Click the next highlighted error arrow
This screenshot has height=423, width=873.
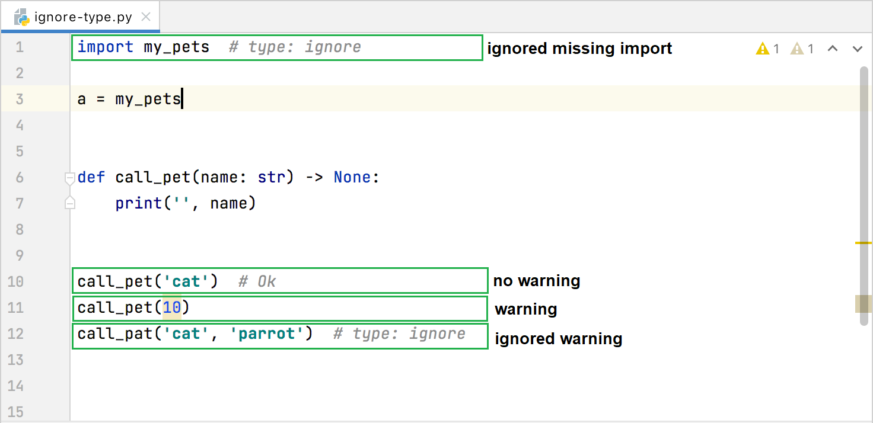pos(856,49)
